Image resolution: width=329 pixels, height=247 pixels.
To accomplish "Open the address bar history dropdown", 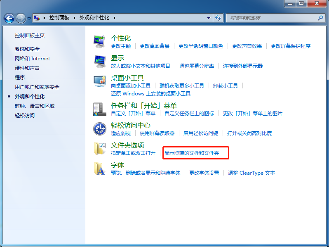I will 209,18.
